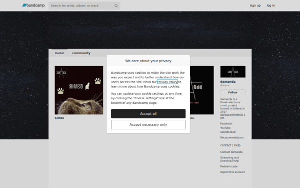
Task: Click the 'We care about your privacy' heading
Action: point(148,61)
